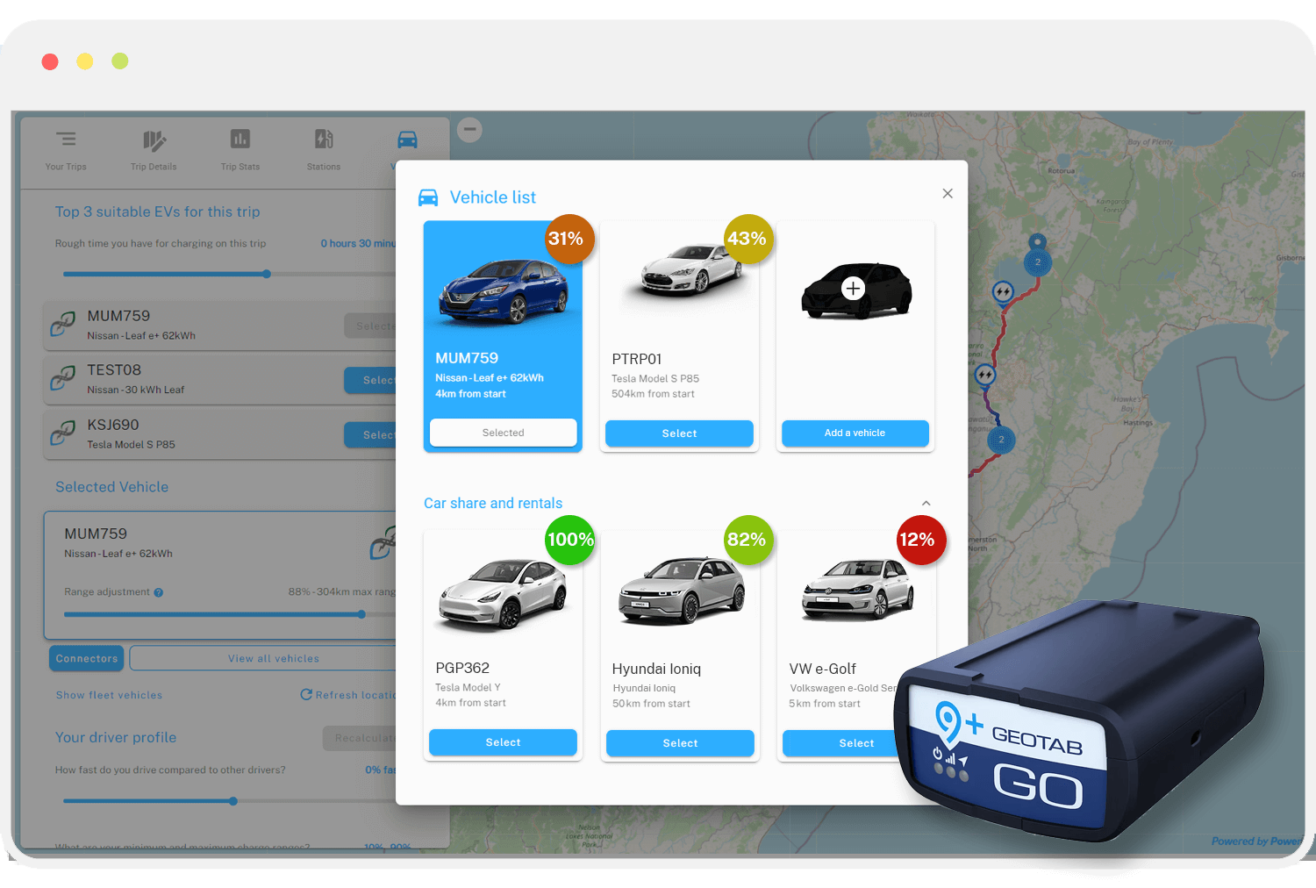Click the Your driver profile heading

[116, 737]
